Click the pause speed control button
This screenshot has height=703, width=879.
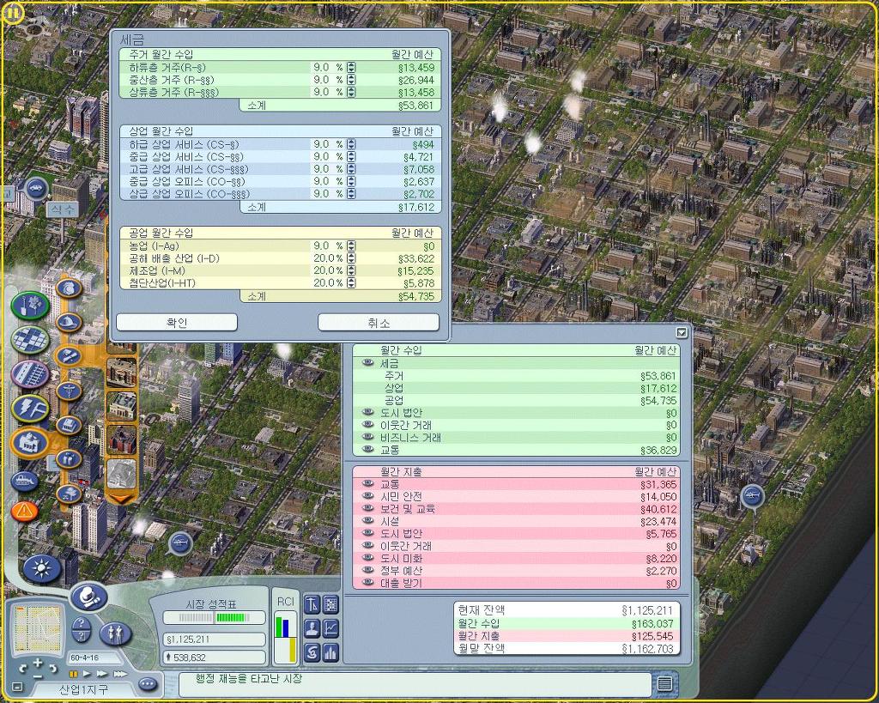pos(73,675)
